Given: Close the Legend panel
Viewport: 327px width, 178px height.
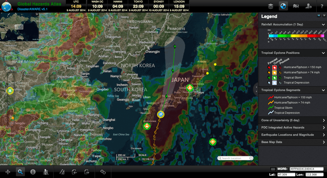Looking at the screenshot, I should click(x=323, y=16).
